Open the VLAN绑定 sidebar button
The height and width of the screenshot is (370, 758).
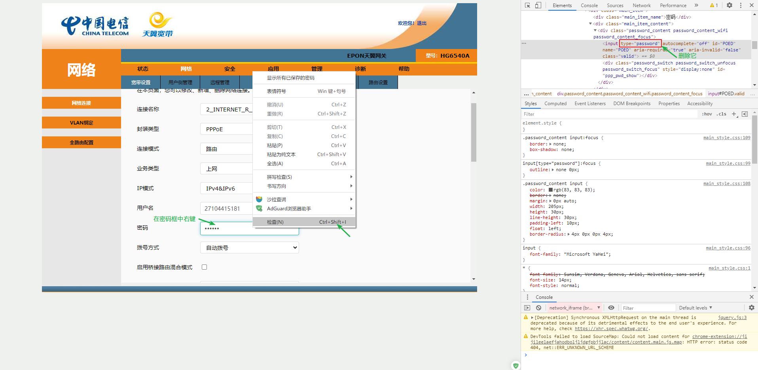[x=81, y=123]
